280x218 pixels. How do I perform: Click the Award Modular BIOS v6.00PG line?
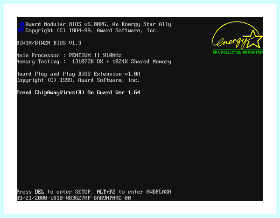(x=98, y=24)
